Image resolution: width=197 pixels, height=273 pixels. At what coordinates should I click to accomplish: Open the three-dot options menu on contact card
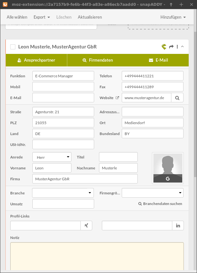[x=177, y=47]
